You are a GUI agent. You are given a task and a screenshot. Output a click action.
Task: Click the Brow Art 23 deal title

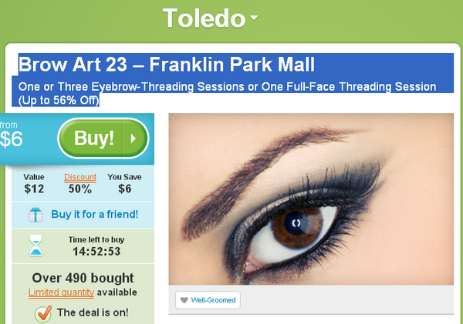(167, 64)
